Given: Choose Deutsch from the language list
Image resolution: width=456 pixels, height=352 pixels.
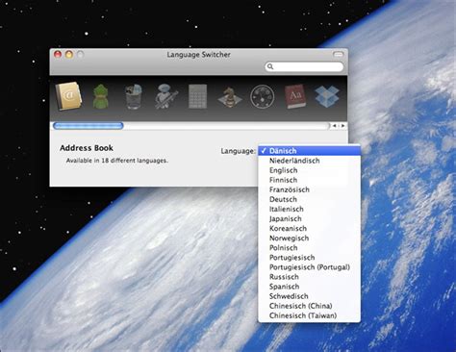Looking at the screenshot, I should tap(309, 199).
